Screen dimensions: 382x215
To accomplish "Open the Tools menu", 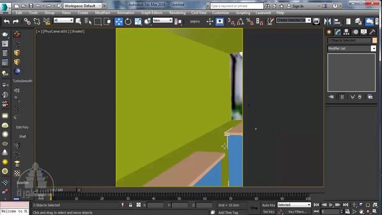I will (33, 13).
